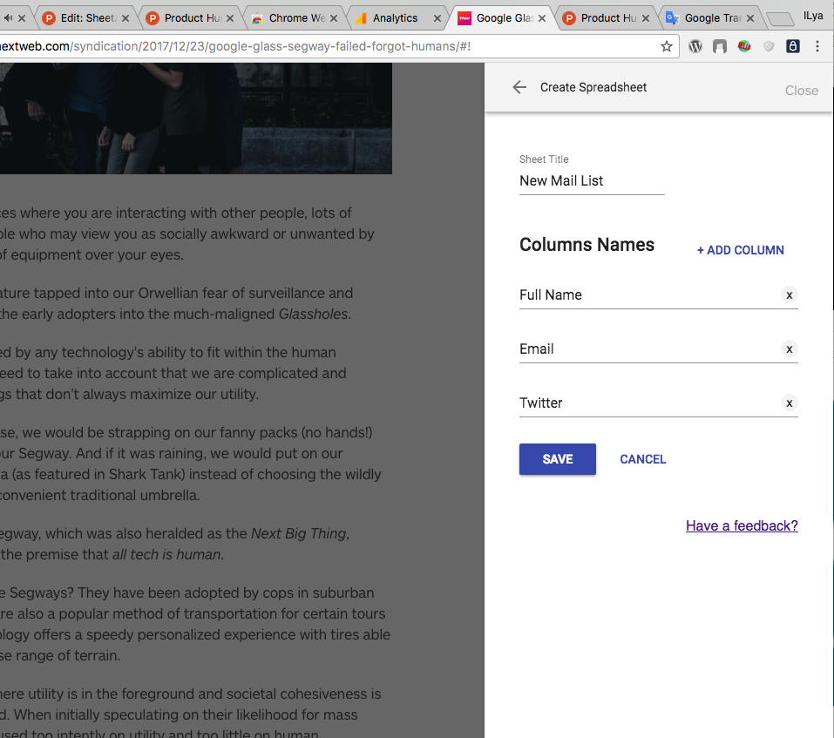
Task: Click the Analytics tab favicon
Action: click(361, 18)
